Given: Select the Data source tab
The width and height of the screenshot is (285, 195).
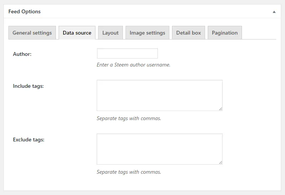Looking at the screenshot, I should (x=77, y=33).
